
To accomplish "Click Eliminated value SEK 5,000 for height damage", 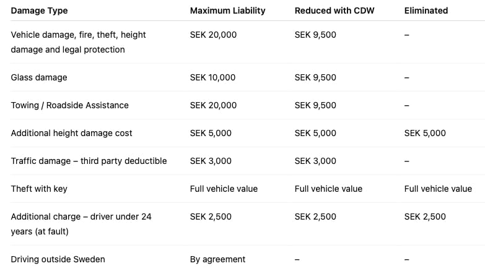I will tap(425, 133).
